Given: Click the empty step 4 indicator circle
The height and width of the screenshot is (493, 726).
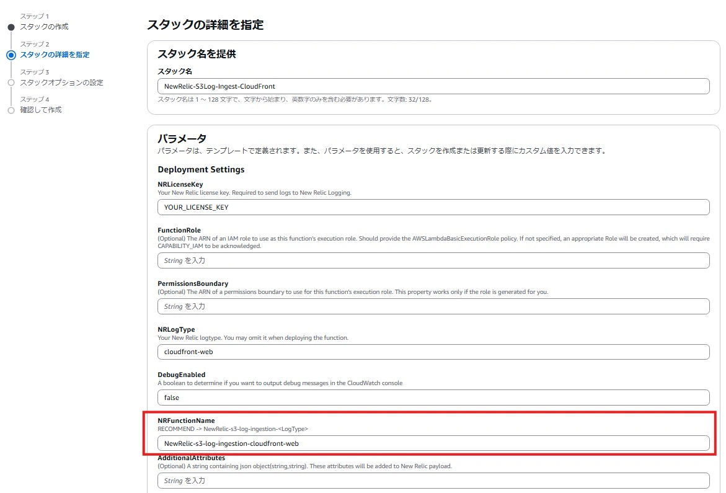Looking at the screenshot, I should (x=11, y=110).
